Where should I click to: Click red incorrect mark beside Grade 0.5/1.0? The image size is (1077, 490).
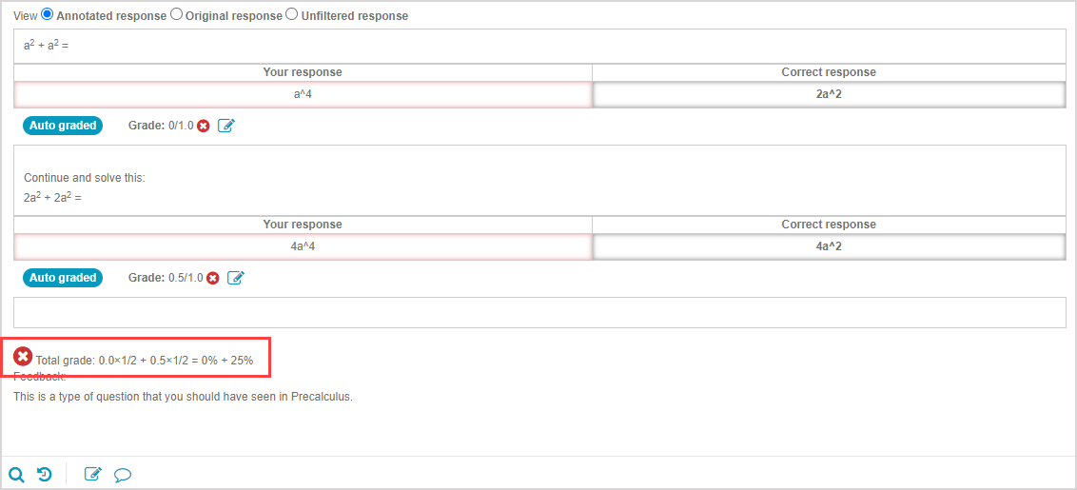pos(213,278)
